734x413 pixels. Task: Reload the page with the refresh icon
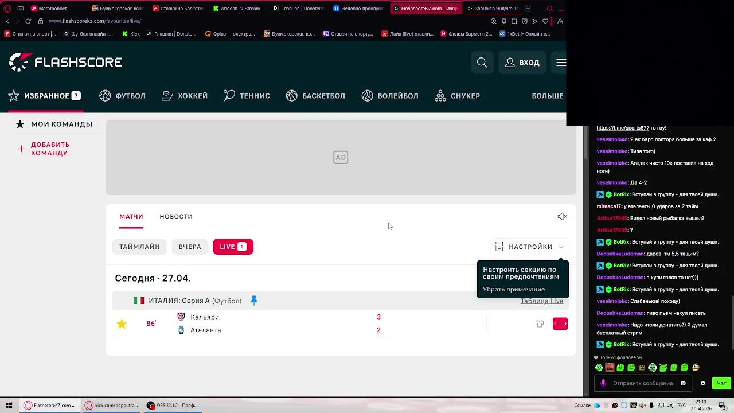pyautogui.click(x=28, y=21)
